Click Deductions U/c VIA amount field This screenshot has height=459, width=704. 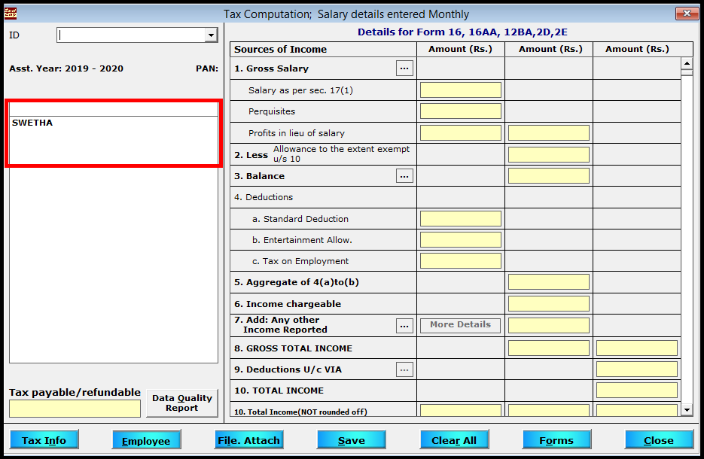[637, 369]
